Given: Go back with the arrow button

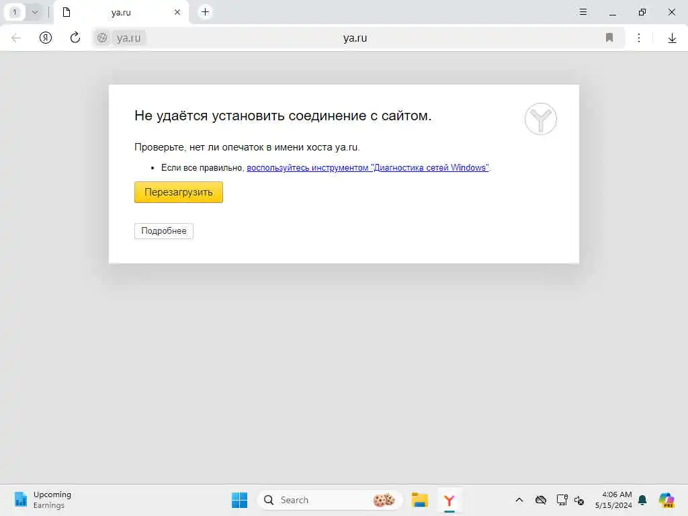Looking at the screenshot, I should point(16,38).
